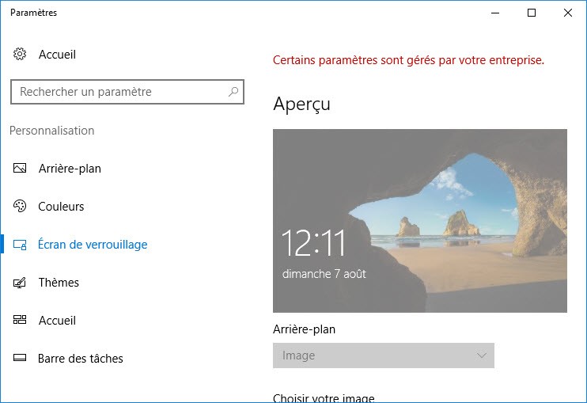Focus the Rechercher un paramètre field
This screenshot has height=403, width=587.
pyautogui.click(x=127, y=92)
